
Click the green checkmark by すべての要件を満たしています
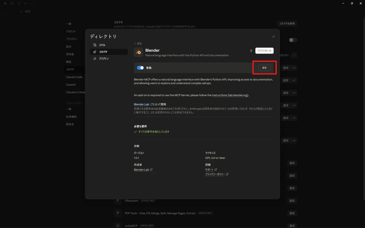coord(135,132)
